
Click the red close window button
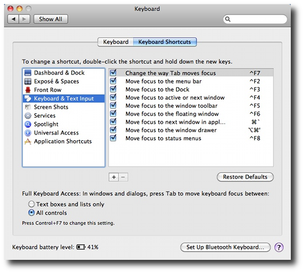point(10,9)
